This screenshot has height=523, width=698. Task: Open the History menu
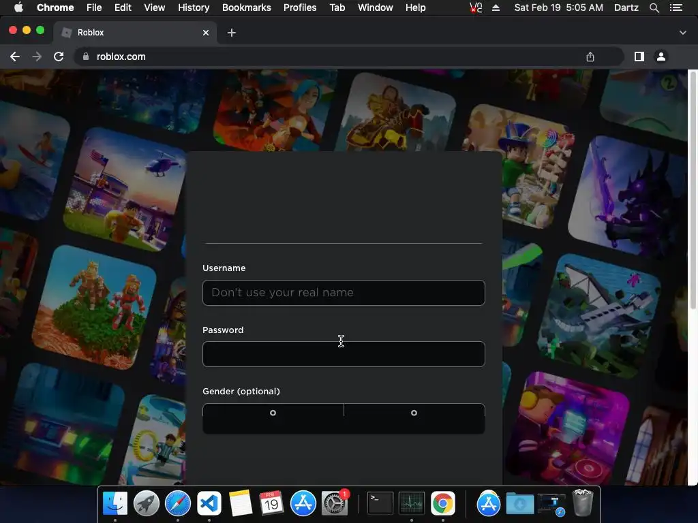pos(194,7)
